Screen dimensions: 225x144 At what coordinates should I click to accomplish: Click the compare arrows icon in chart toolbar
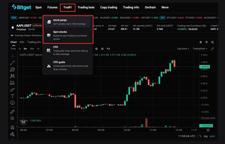click(x=108, y=49)
